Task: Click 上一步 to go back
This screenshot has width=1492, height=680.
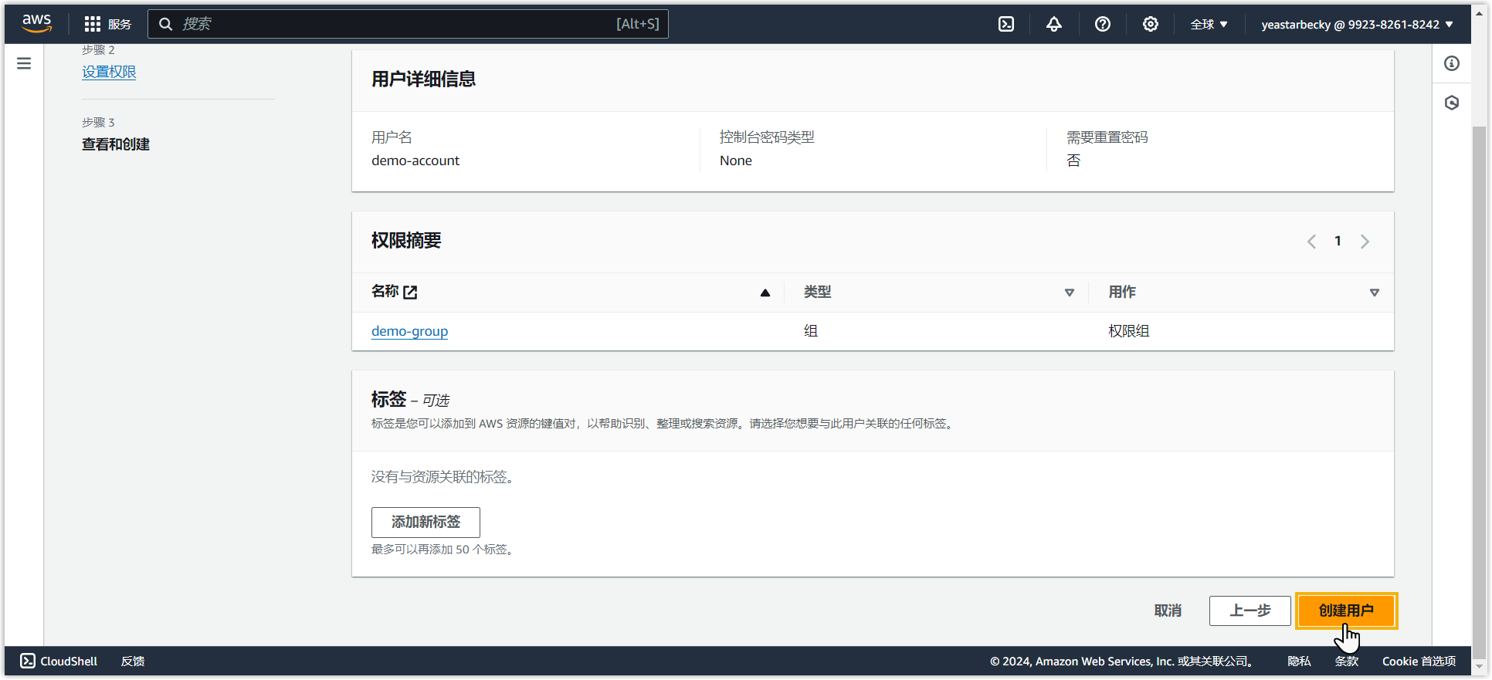Action: coord(1250,611)
